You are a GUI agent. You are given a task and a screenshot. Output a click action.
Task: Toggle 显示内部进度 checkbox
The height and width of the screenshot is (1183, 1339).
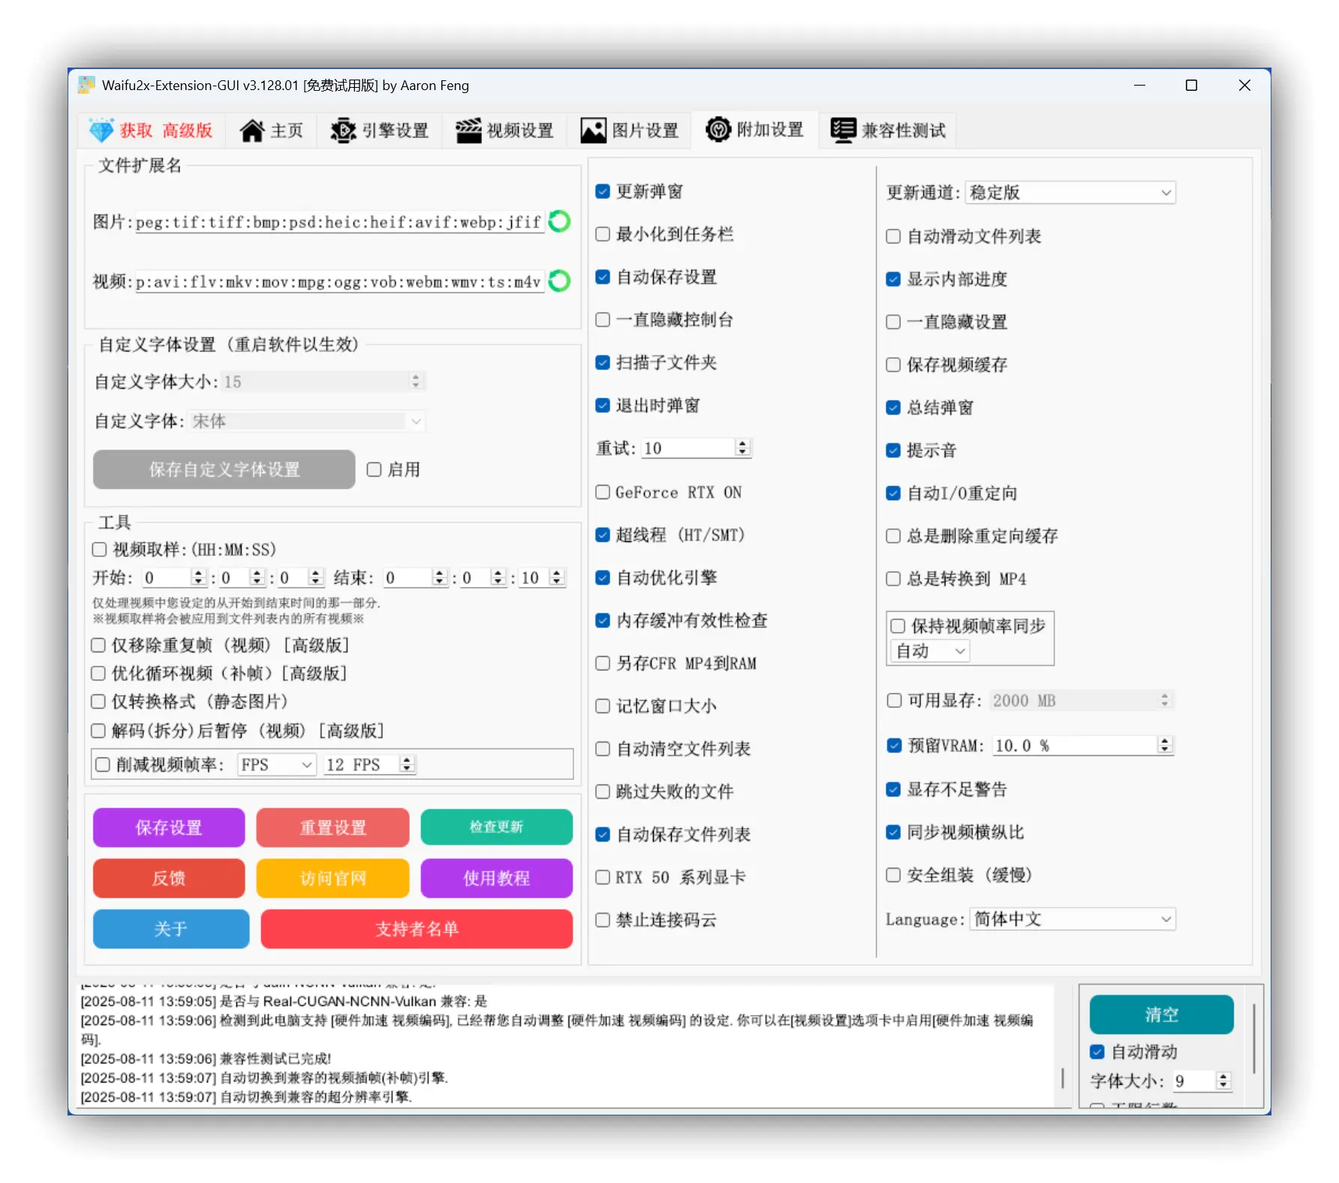point(893,279)
